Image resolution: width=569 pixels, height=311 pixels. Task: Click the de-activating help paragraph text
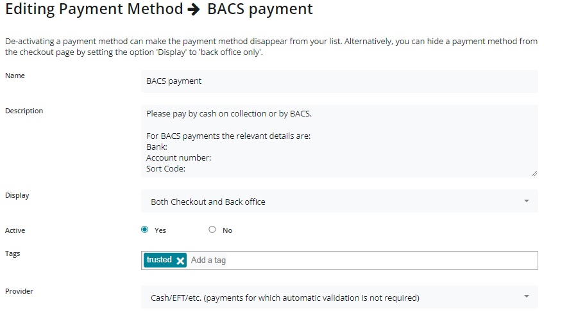click(x=271, y=47)
